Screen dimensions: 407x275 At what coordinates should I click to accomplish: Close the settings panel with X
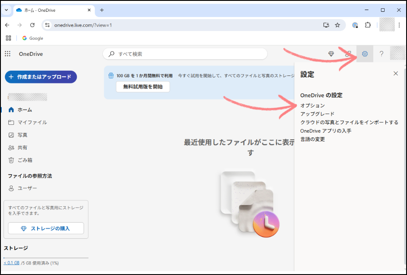tap(396, 73)
